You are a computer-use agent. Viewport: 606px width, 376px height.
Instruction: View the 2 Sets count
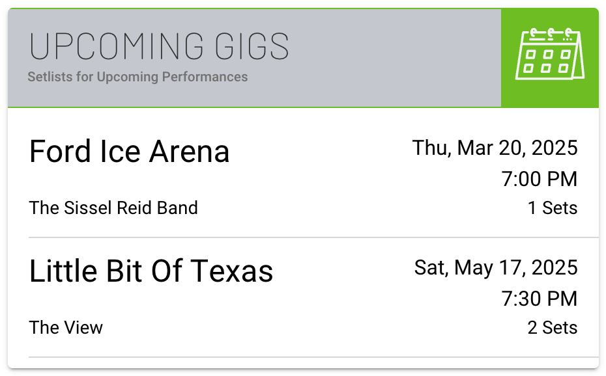[x=552, y=328]
